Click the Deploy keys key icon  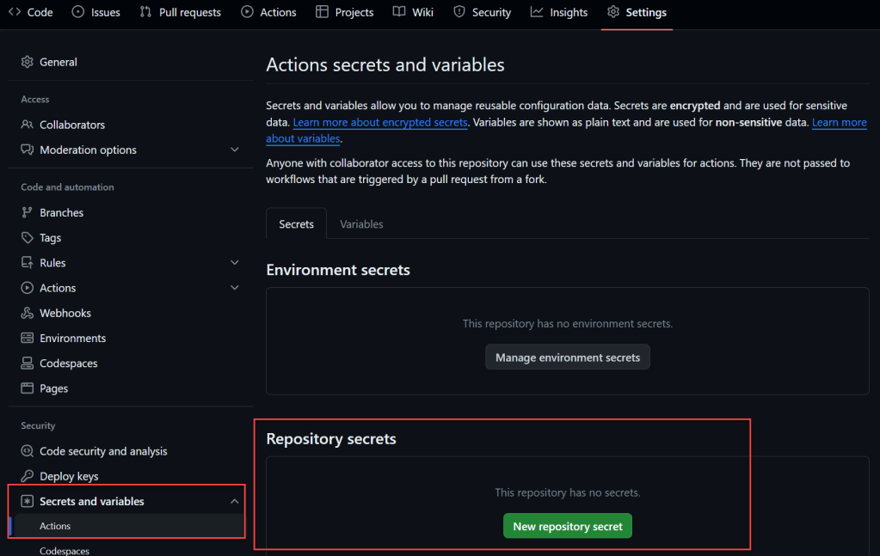[x=27, y=477]
